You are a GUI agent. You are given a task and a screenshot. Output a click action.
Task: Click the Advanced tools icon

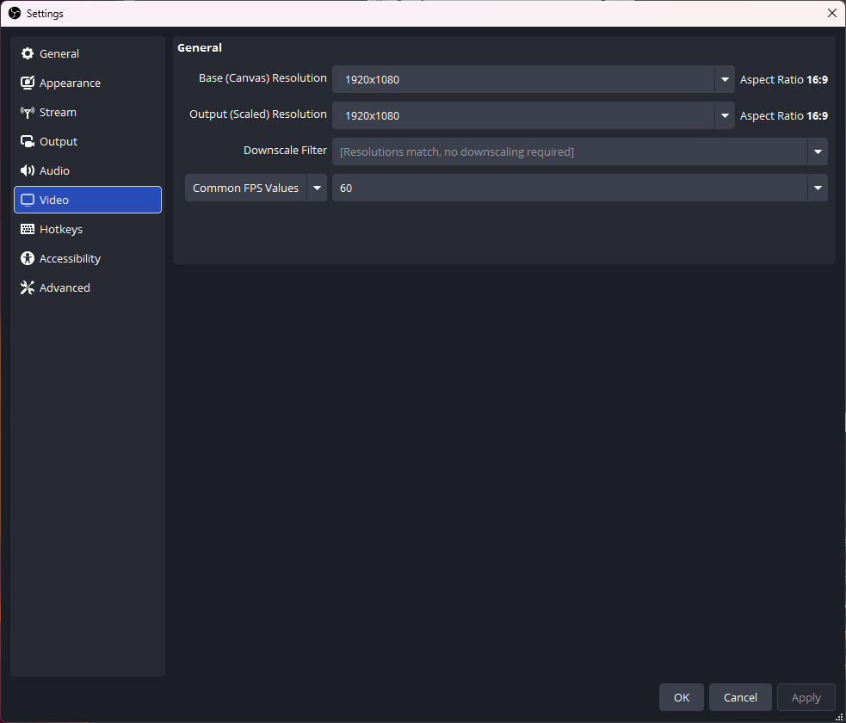click(28, 287)
